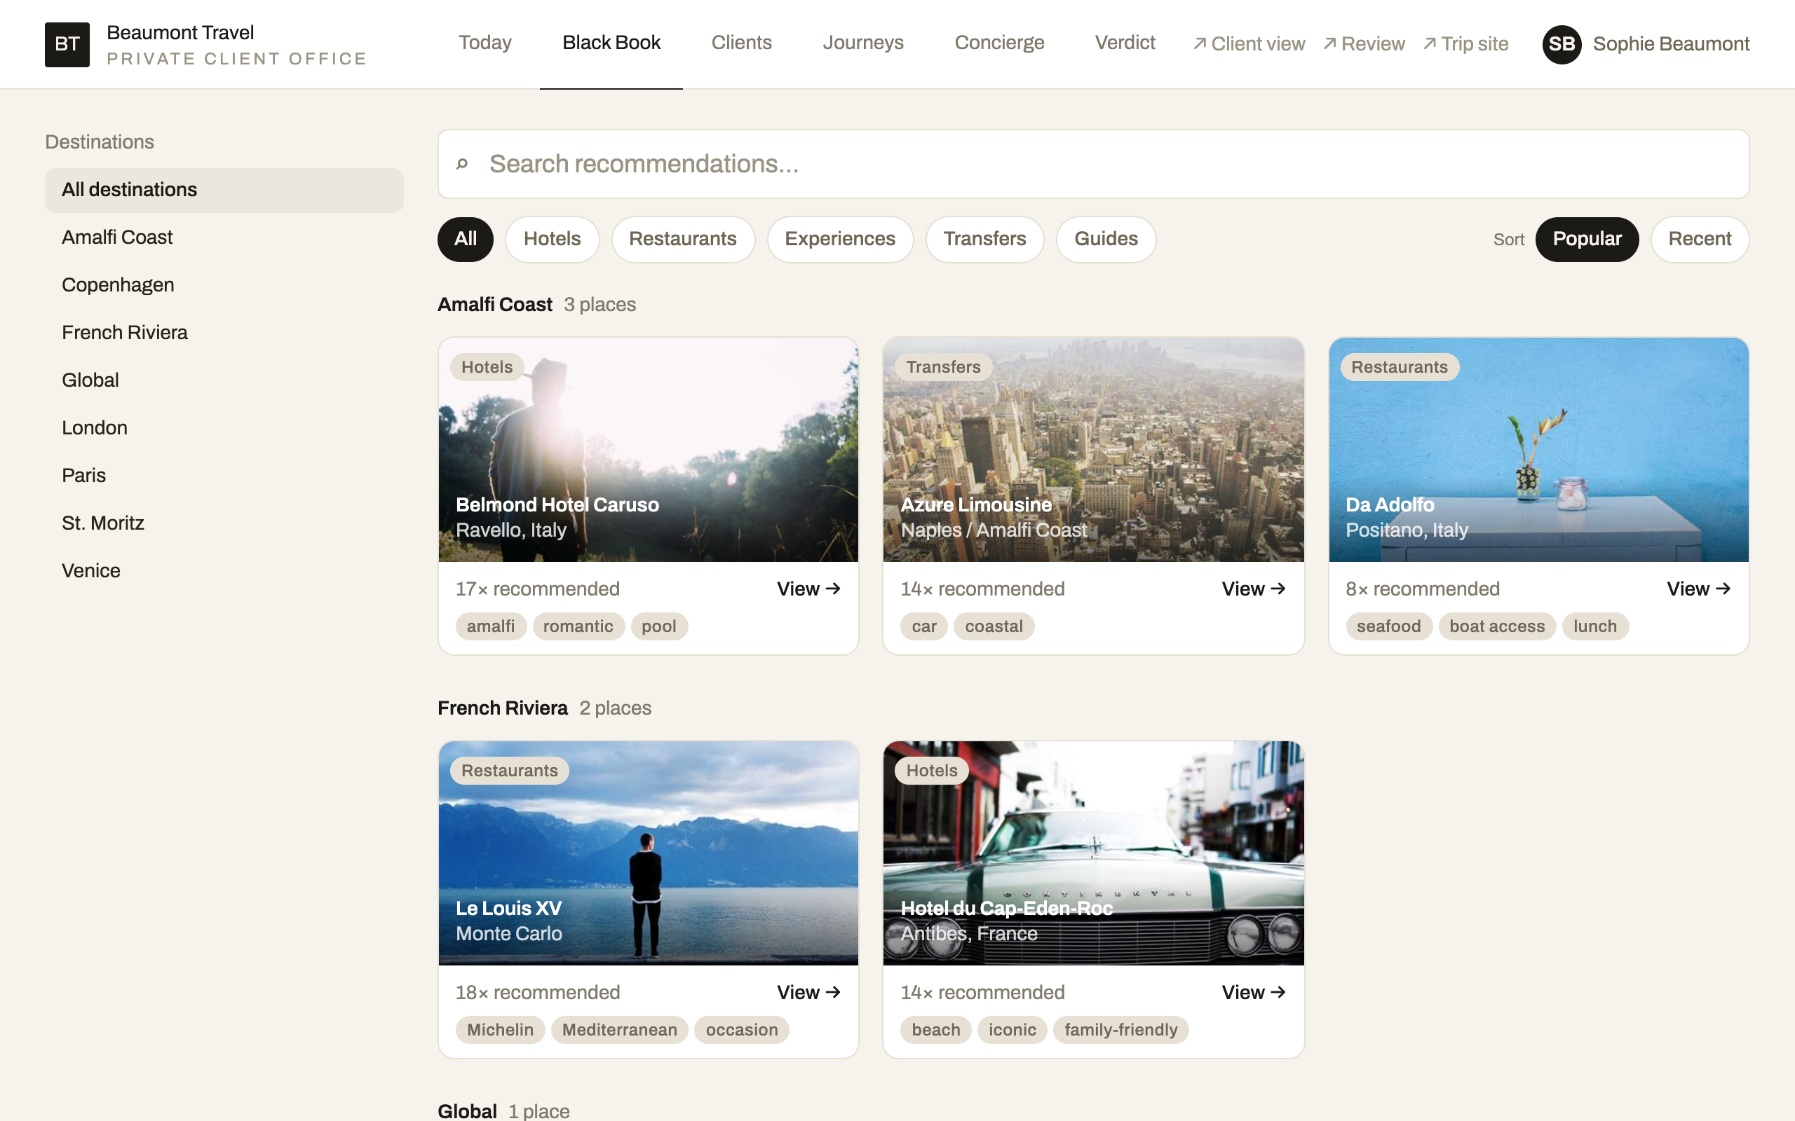Sort recommendations by Popular
The image size is (1795, 1121).
coord(1587,239)
